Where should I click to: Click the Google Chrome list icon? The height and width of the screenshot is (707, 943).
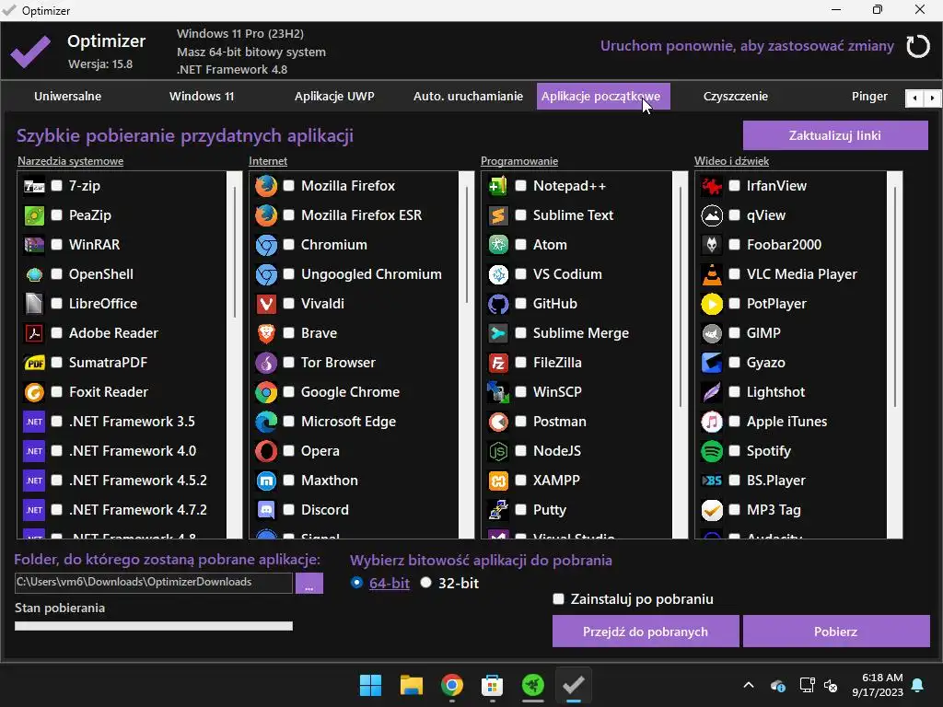[266, 392]
